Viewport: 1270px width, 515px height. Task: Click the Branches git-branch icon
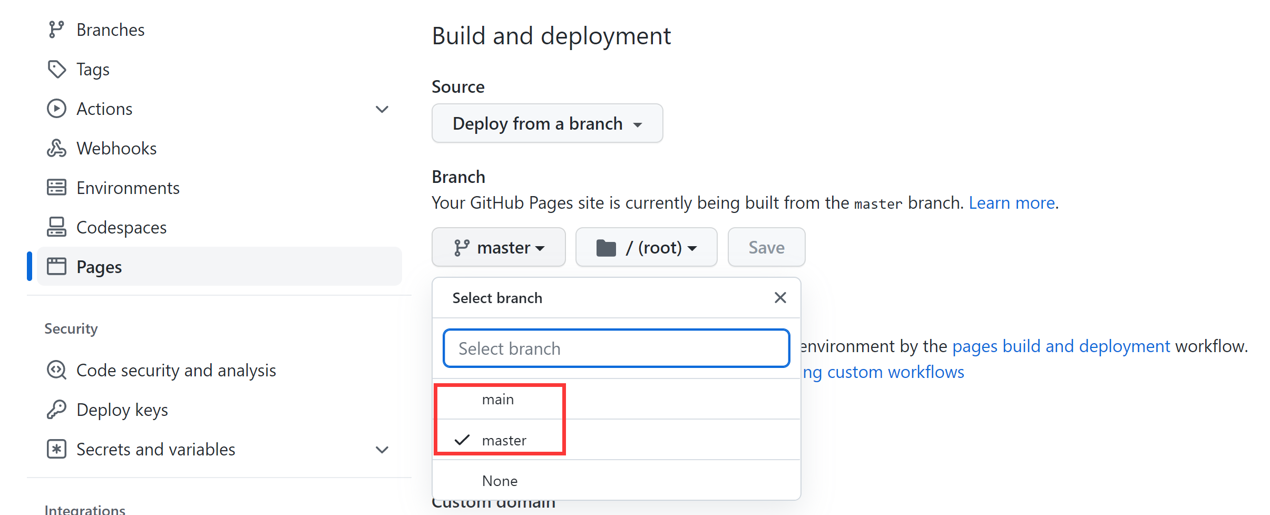(x=56, y=30)
